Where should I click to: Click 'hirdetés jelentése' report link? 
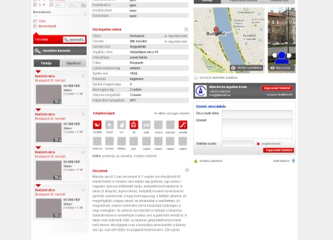[x=211, y=161]
